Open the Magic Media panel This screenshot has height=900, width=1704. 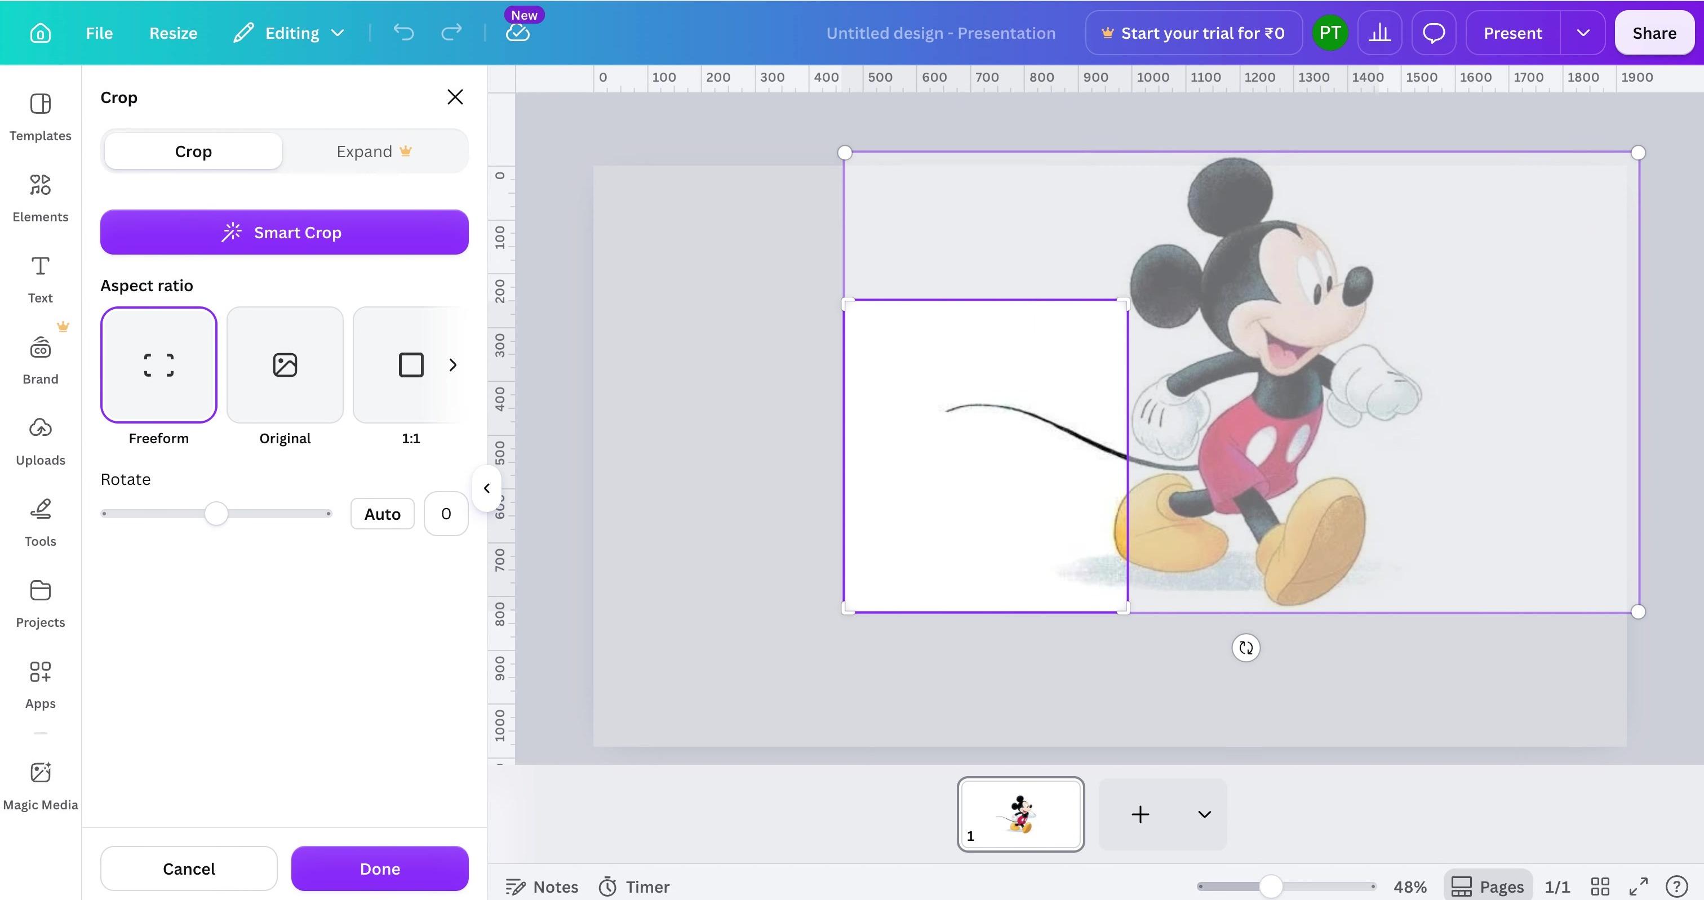tap(41, 786)
